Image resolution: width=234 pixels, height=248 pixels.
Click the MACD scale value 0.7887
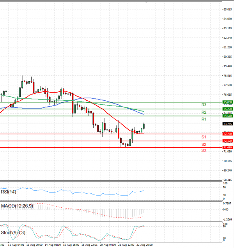[x=227, y=203]
